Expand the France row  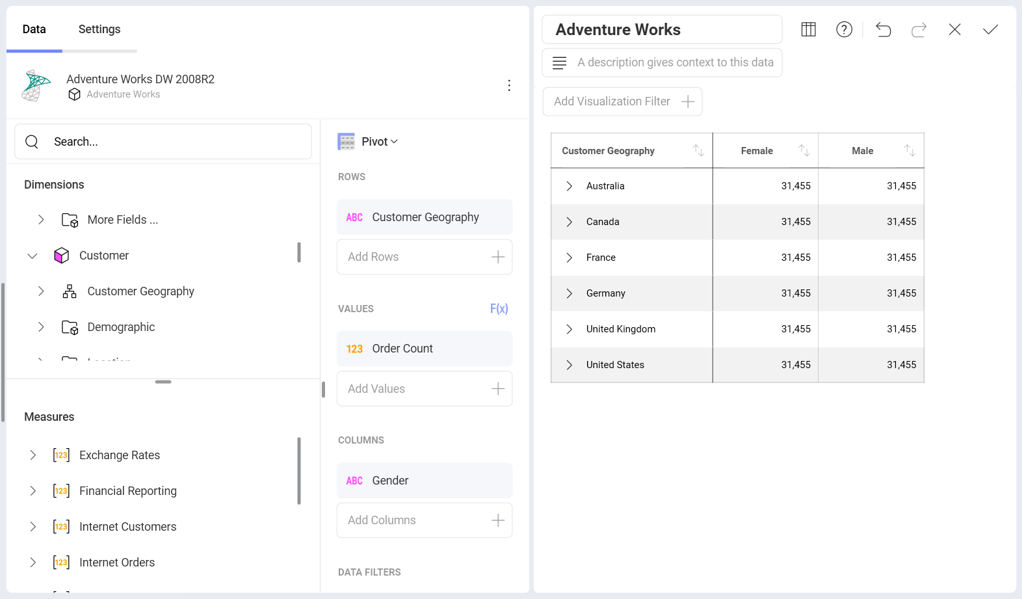(570, 258)
